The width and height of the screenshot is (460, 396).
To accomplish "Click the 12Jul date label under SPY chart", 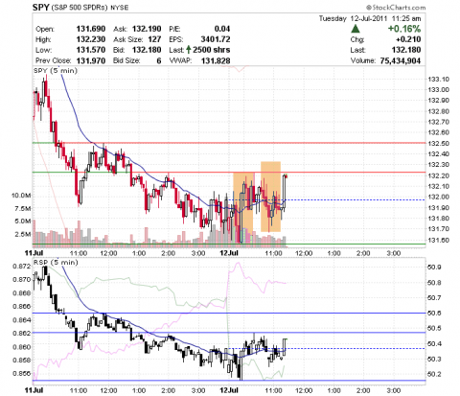I will tap(229, 253).
